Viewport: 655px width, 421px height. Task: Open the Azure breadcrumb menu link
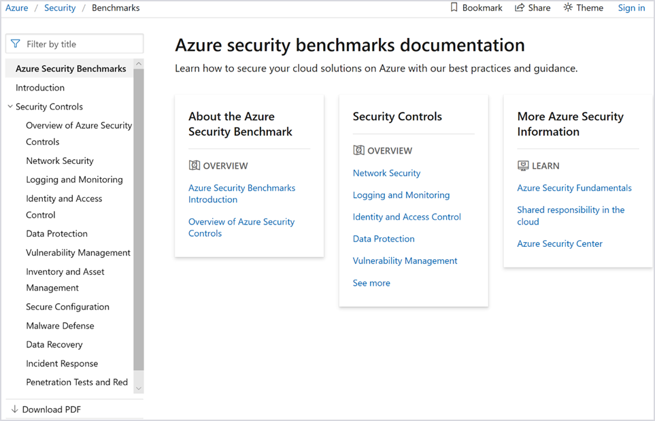pyautogui.click(x=15, y=7)
